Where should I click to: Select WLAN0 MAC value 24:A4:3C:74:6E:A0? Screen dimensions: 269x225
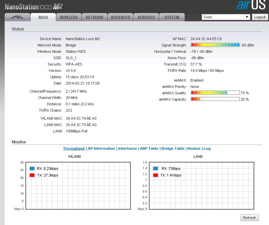point(81,118)
